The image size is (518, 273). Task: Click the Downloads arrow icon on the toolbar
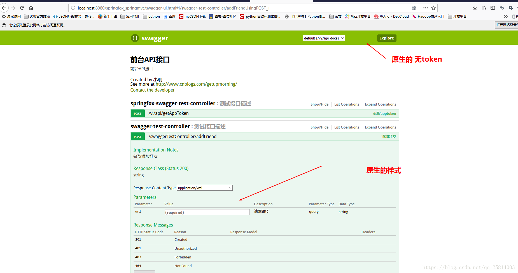(x=475, y=8)
